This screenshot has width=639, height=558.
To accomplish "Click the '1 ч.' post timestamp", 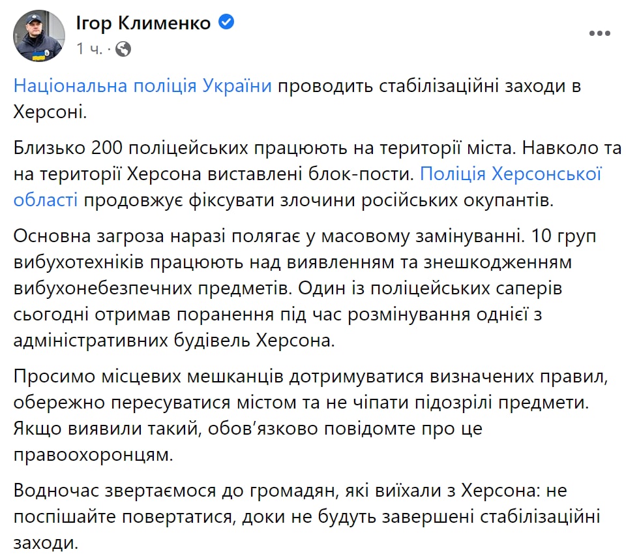I will (x=89, y=49).
